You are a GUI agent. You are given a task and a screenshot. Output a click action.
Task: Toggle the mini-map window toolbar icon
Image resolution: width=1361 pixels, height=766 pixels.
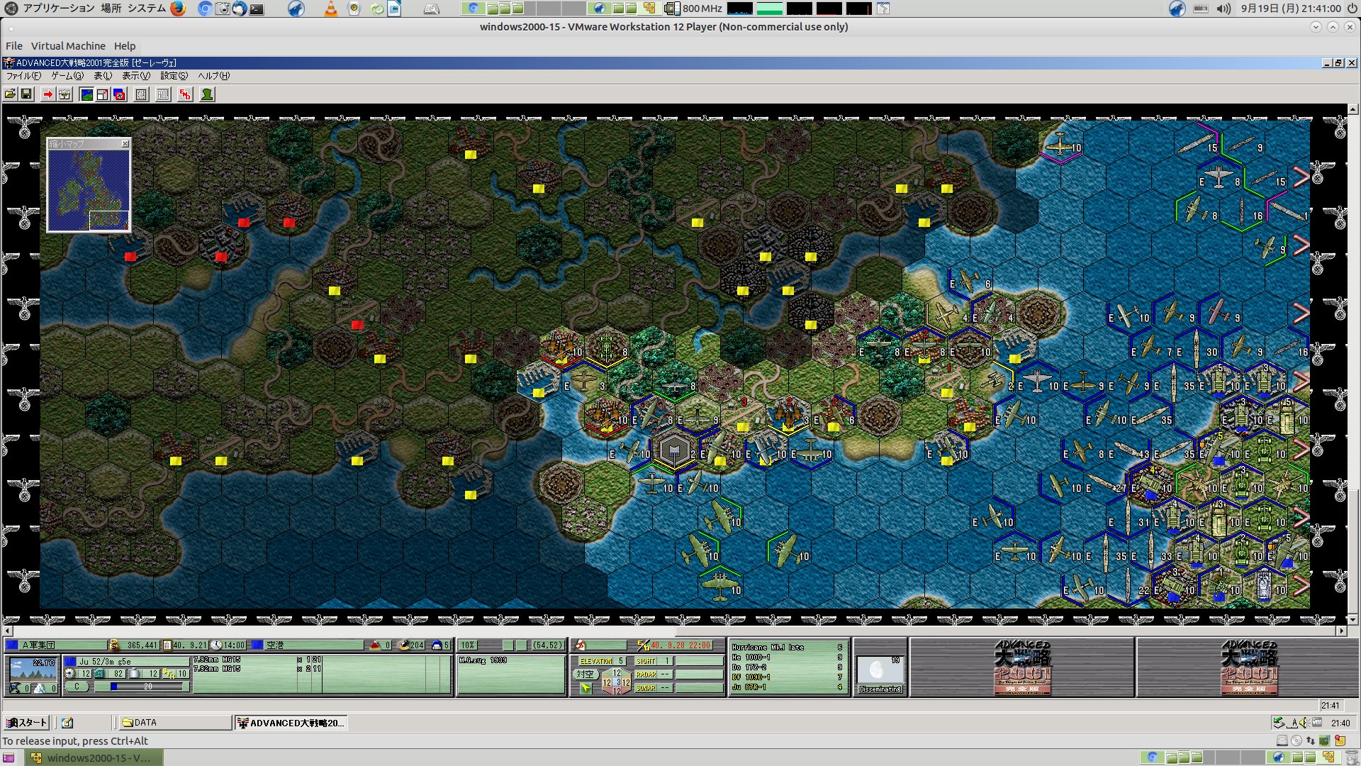tap(103, 94)
